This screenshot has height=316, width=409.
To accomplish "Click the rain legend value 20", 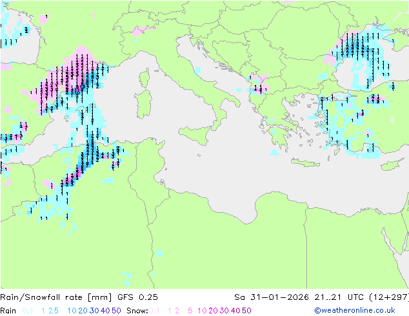I will tap(83, 311).
